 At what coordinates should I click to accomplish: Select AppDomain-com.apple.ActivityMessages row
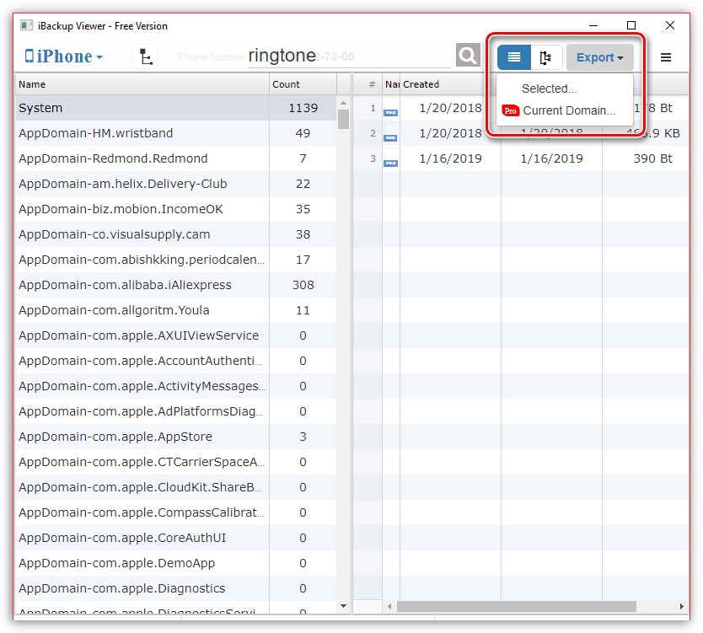[x=175, y=386]
